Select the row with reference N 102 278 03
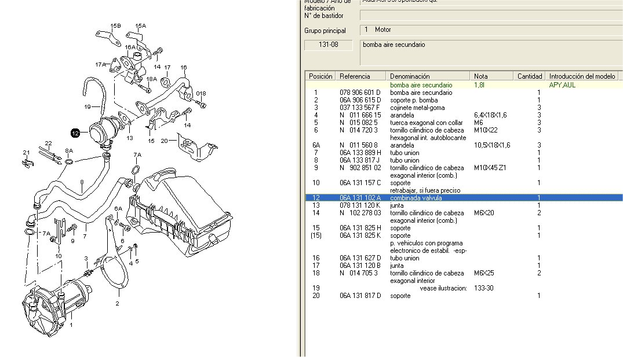The height and width of the screenshot is (357, 623). tap(464, 216)
